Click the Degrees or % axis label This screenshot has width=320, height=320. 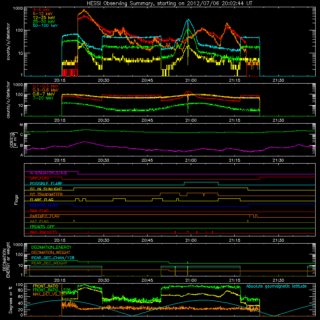pyautogui.click(x=10, y=300)
